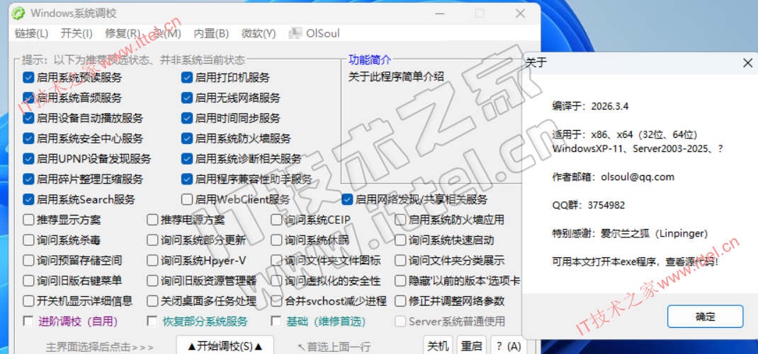
Task: Select the 基础（维修首选）checkbox
Action: [276, 321]
